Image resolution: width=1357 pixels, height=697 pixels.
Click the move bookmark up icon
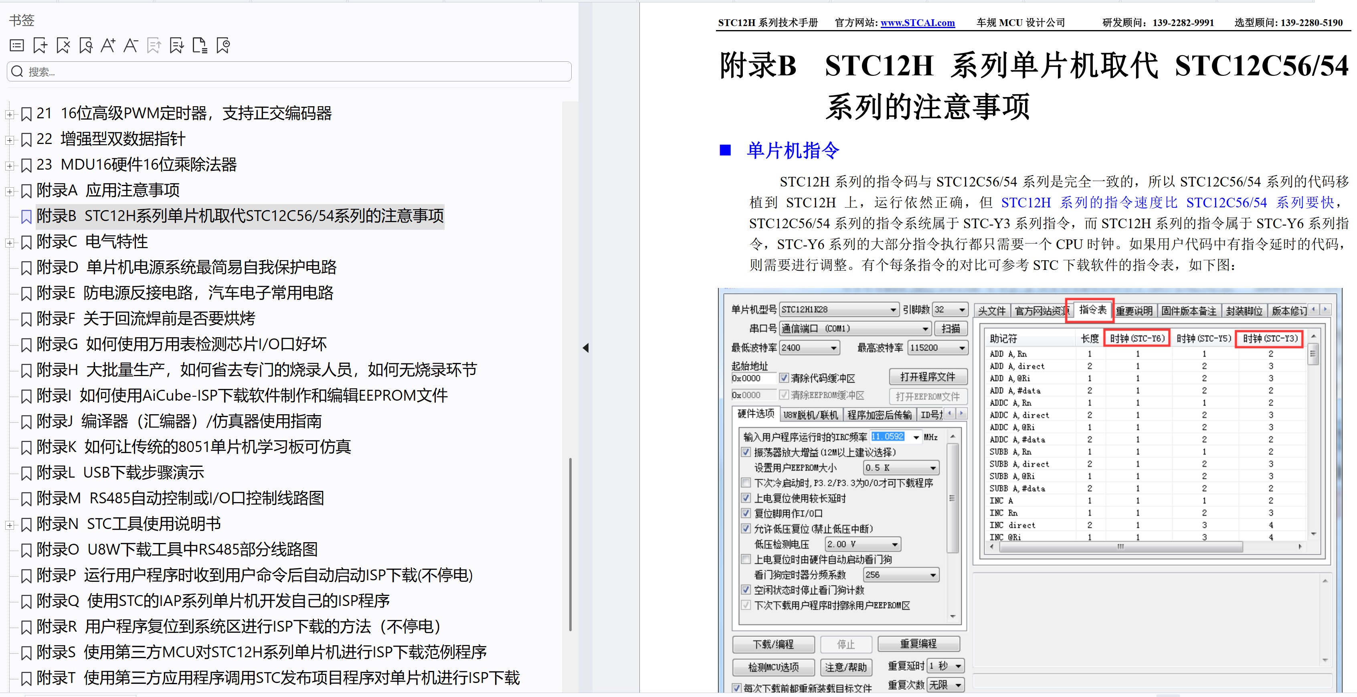[154, 46]
